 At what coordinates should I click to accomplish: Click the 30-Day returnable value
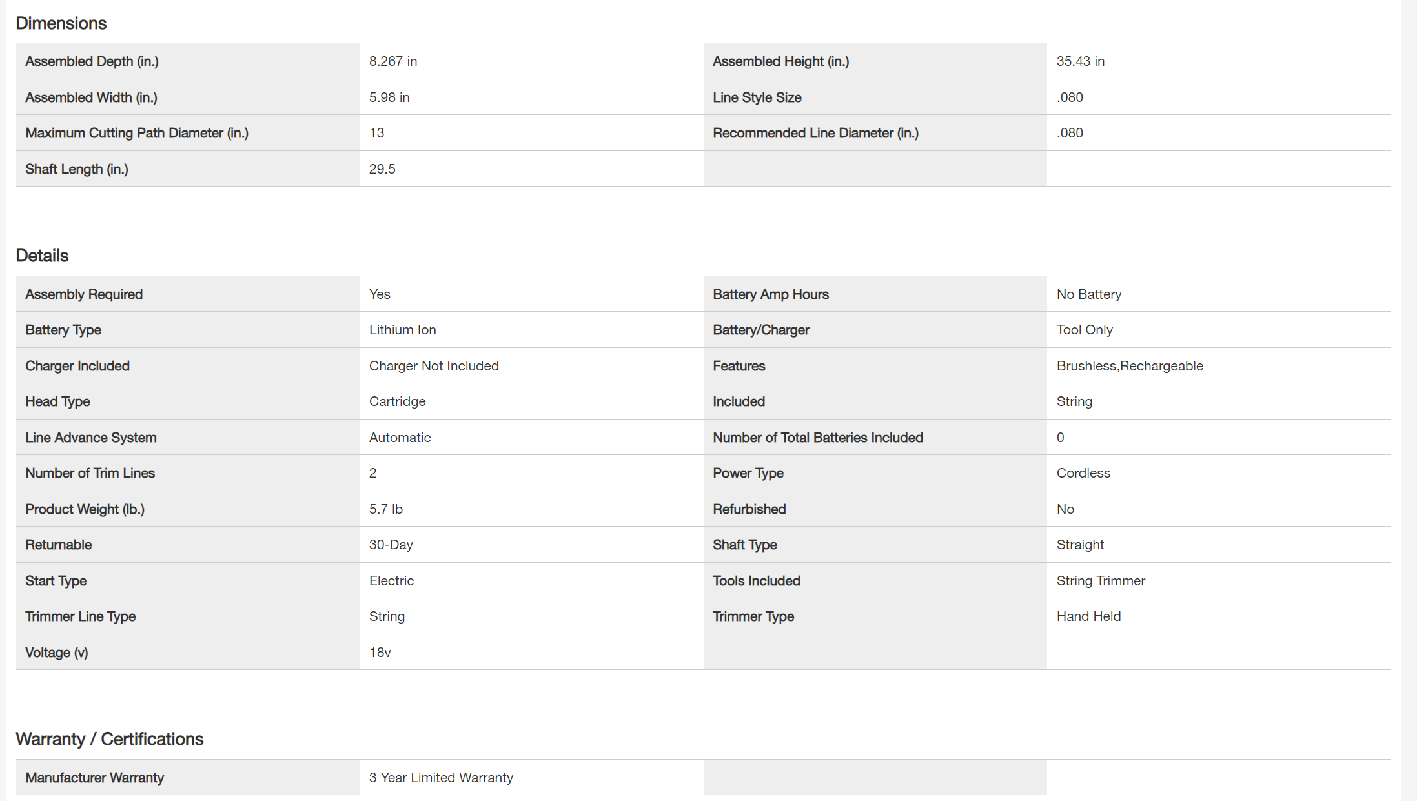tap(391, 545)
